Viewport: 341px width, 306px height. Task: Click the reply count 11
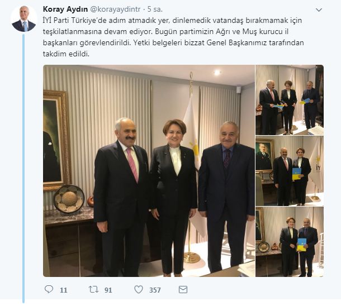(64, 290)
